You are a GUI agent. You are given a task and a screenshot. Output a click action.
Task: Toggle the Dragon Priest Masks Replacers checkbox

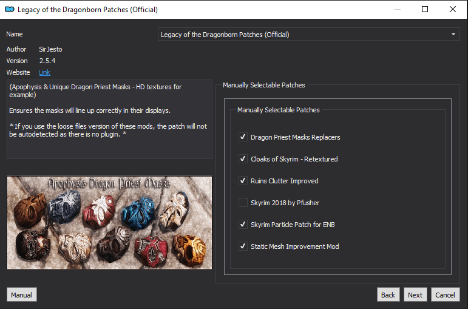[243, 137]
